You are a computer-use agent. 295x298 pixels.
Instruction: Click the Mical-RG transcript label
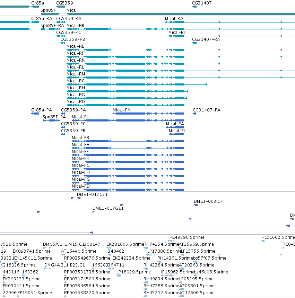(x=76, y=94)
